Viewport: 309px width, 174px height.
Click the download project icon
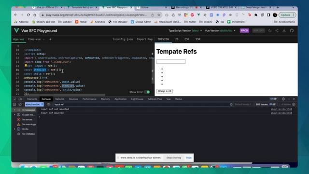(x=284, y=30)
